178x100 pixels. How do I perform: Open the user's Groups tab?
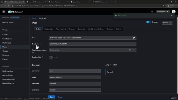point(72,29)
